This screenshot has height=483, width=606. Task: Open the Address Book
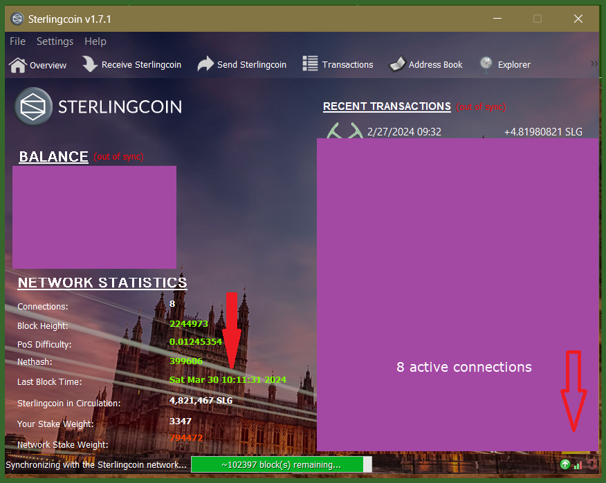click(x=425, y=64)
